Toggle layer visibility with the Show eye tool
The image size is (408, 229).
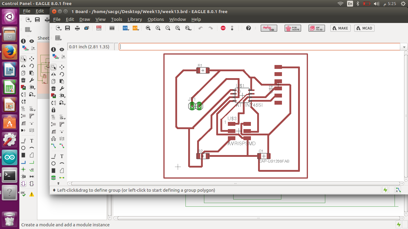62,49
